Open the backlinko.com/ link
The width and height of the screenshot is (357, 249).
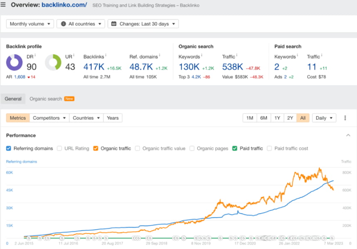pyautogui.click(x=64, y=5)
